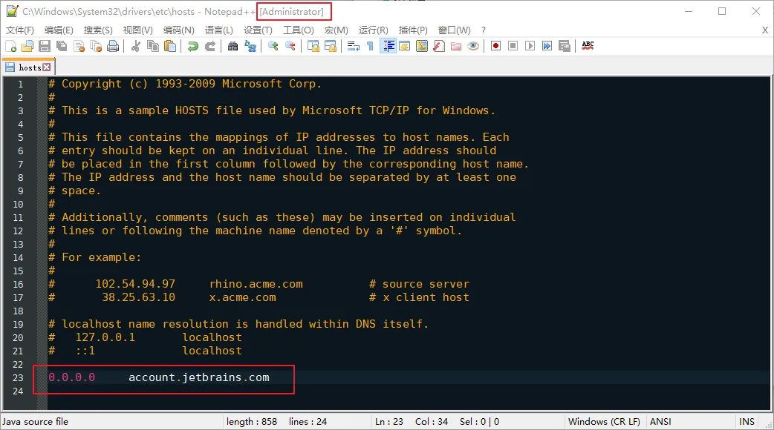Click the ANSI encoding status bar field
Screen dimensions: 774x430
click(660, 422)
